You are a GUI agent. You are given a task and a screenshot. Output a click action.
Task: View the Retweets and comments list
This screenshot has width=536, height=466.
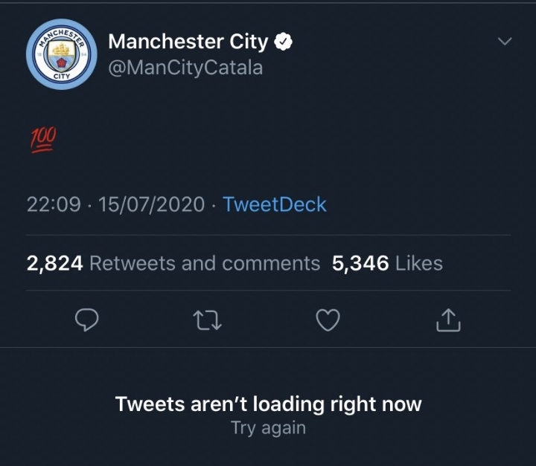click(x=205, y=263)
